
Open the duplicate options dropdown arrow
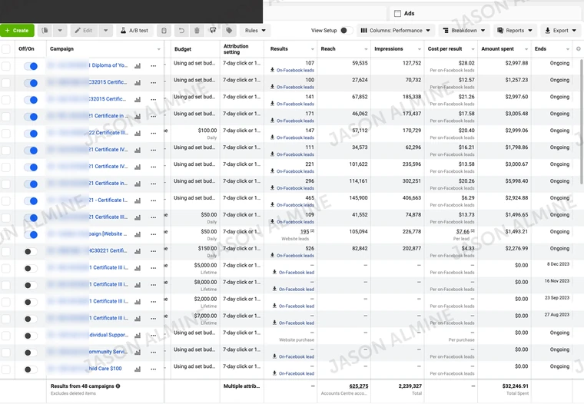pos(60,31)
